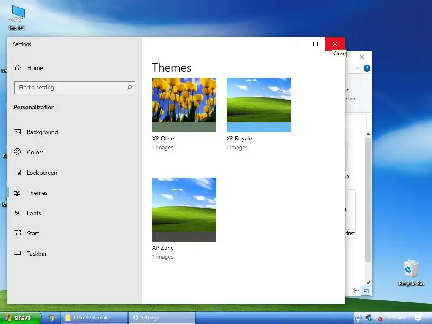Collapse the Explorer ribbon chevron
The width and height of the screenshot is (432, 324).
[x=358, y=68]
